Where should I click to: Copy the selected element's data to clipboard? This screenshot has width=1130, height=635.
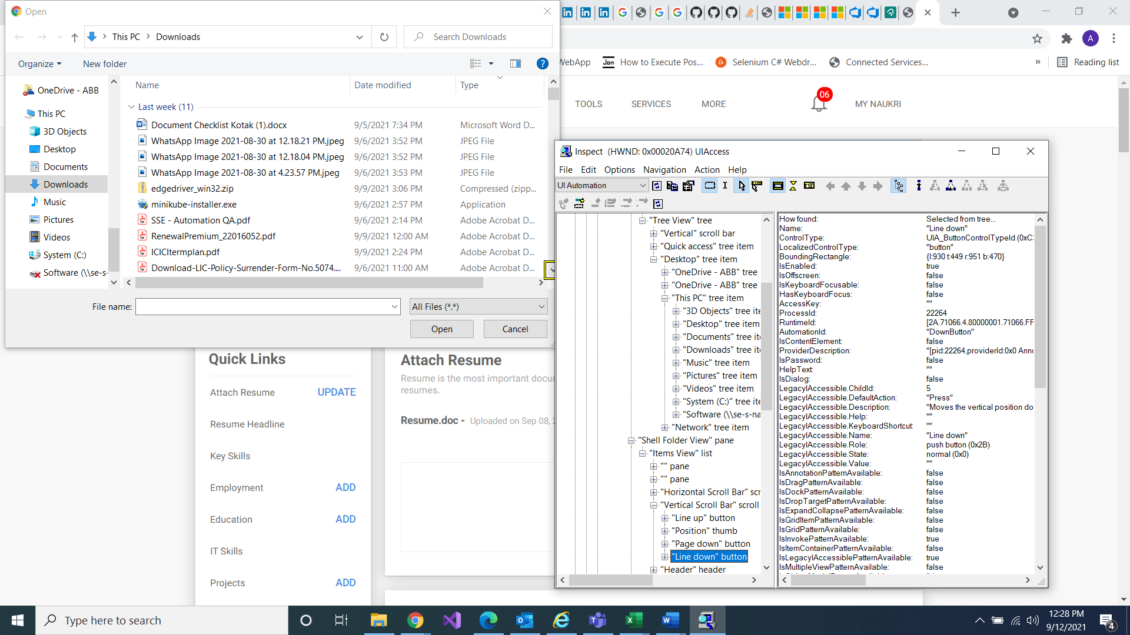pyautogui.click(x=672, y=186)
